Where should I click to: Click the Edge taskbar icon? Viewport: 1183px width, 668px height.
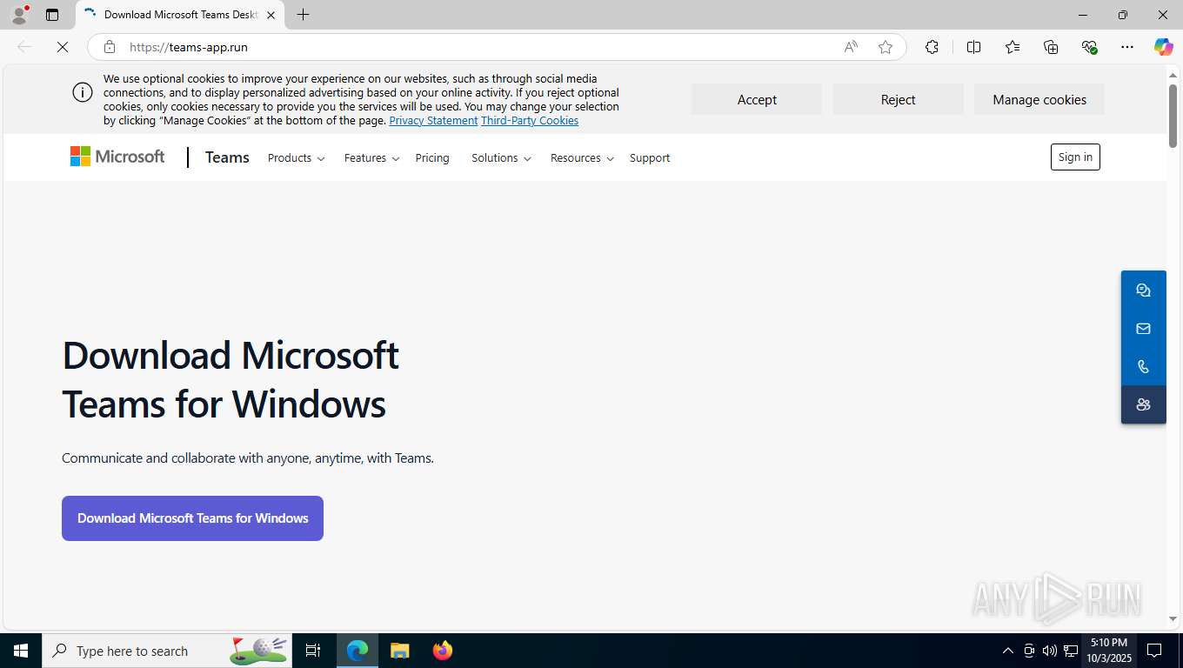click(x=358, y=651)
